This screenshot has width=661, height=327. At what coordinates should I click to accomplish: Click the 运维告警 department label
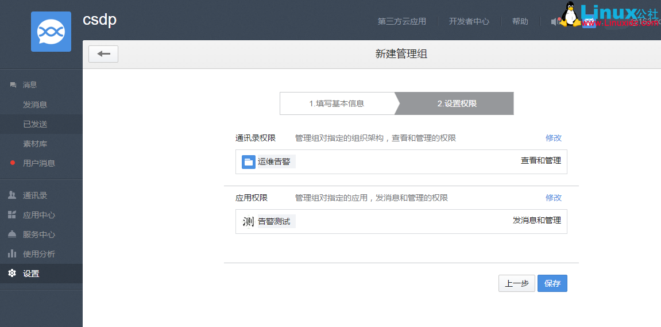[x=274, y=161]
